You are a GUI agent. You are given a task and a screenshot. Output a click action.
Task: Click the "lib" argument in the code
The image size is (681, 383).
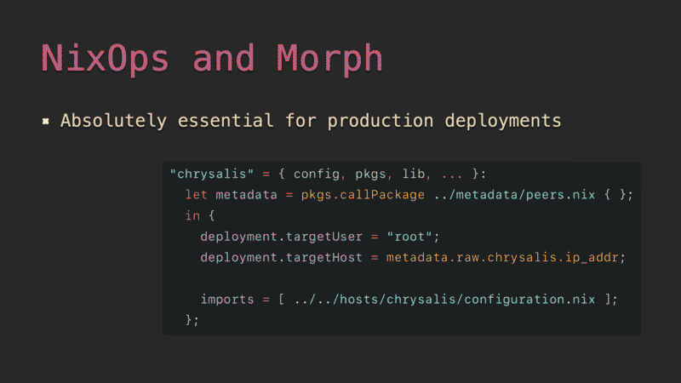413,174
